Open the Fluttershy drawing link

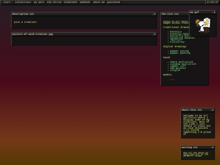[x=177, y=42]
